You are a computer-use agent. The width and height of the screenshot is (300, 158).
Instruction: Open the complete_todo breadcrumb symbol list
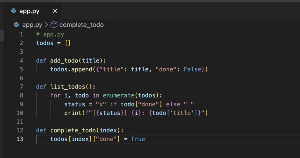(x=81, y=25)
